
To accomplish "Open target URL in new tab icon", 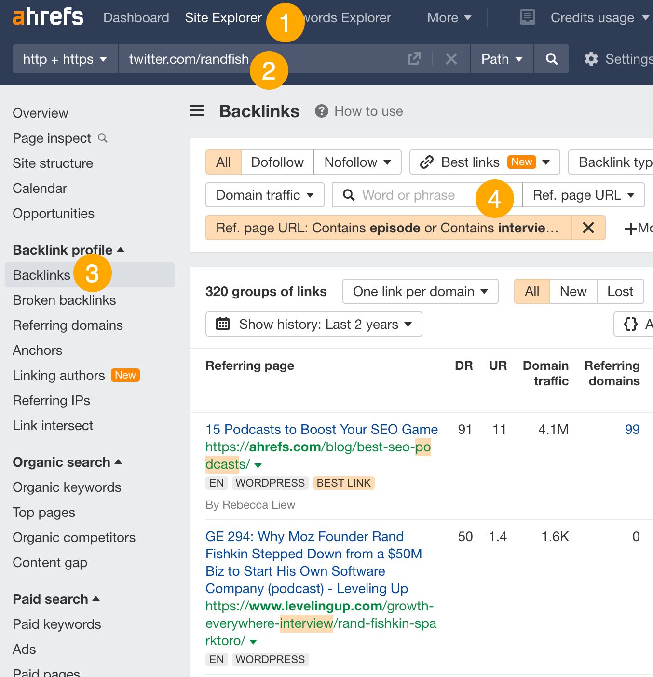I will [x=414, y=59].
